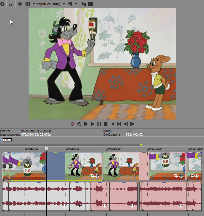Toggle the overlays grid icon

(x=70, y=4)
